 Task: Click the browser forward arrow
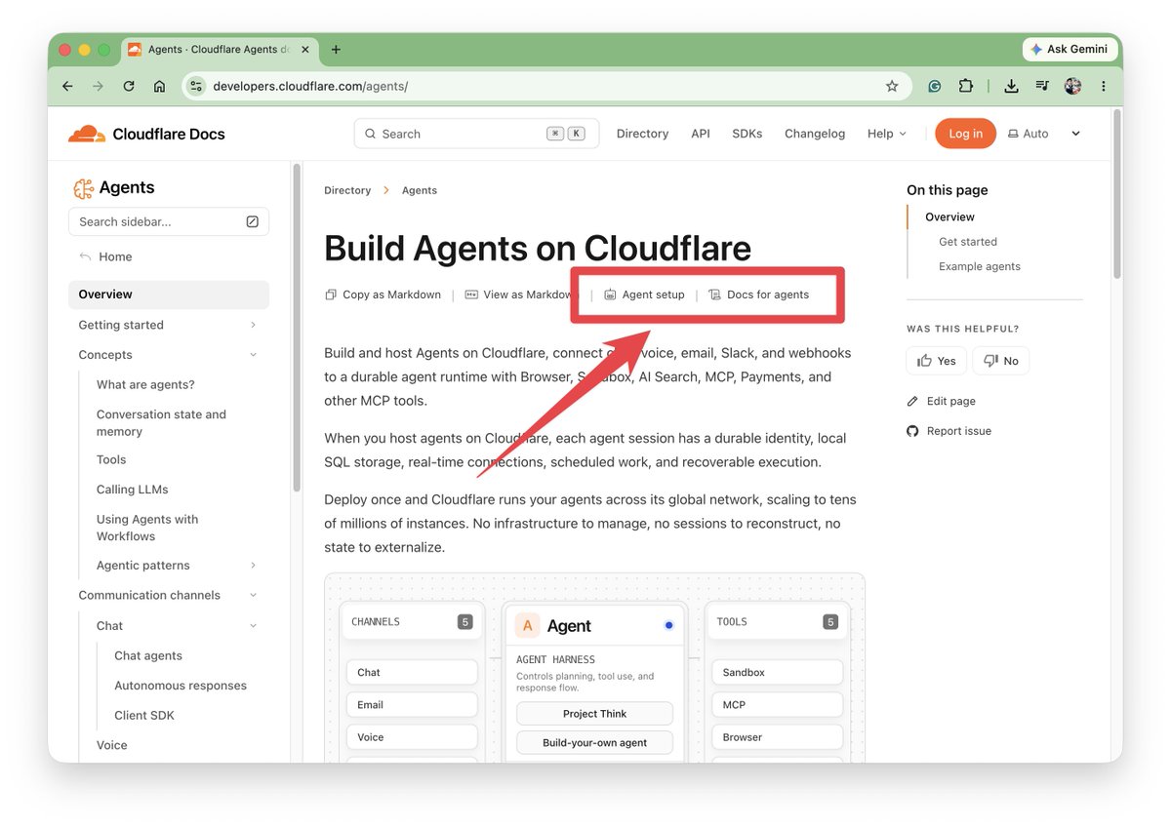(98, 86)
